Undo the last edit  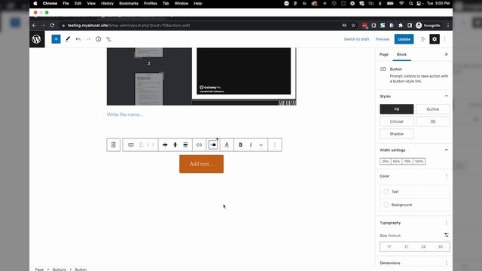coord(78,39)
